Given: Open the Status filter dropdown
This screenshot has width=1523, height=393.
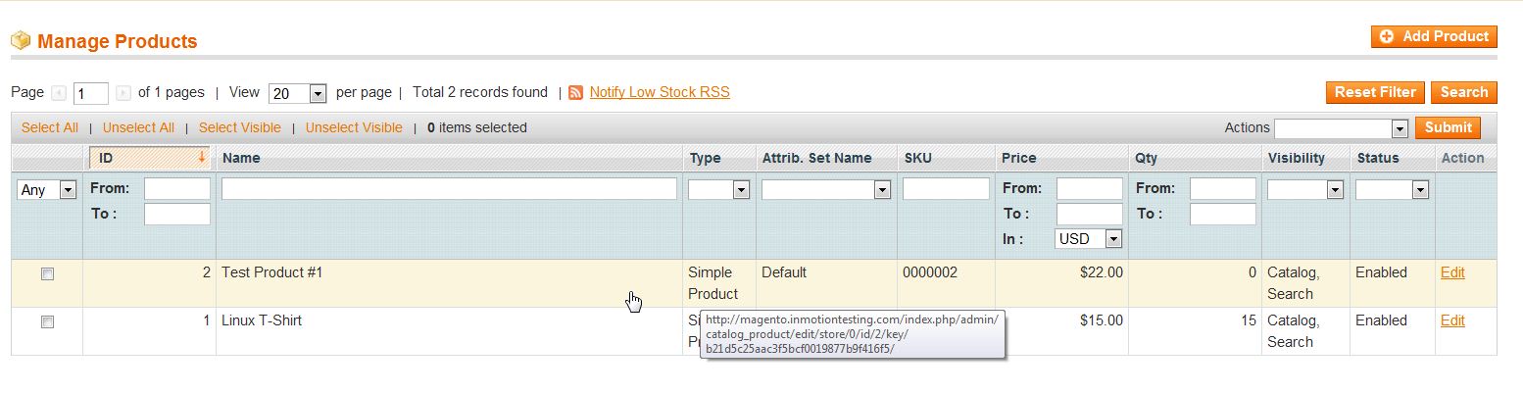Looking at the screenshot, I should pyautogui.click(x=1392, y=190).
